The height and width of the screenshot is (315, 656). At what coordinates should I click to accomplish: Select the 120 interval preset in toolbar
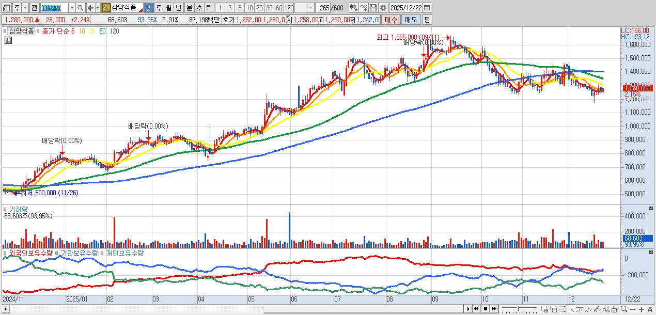[289, 8]
